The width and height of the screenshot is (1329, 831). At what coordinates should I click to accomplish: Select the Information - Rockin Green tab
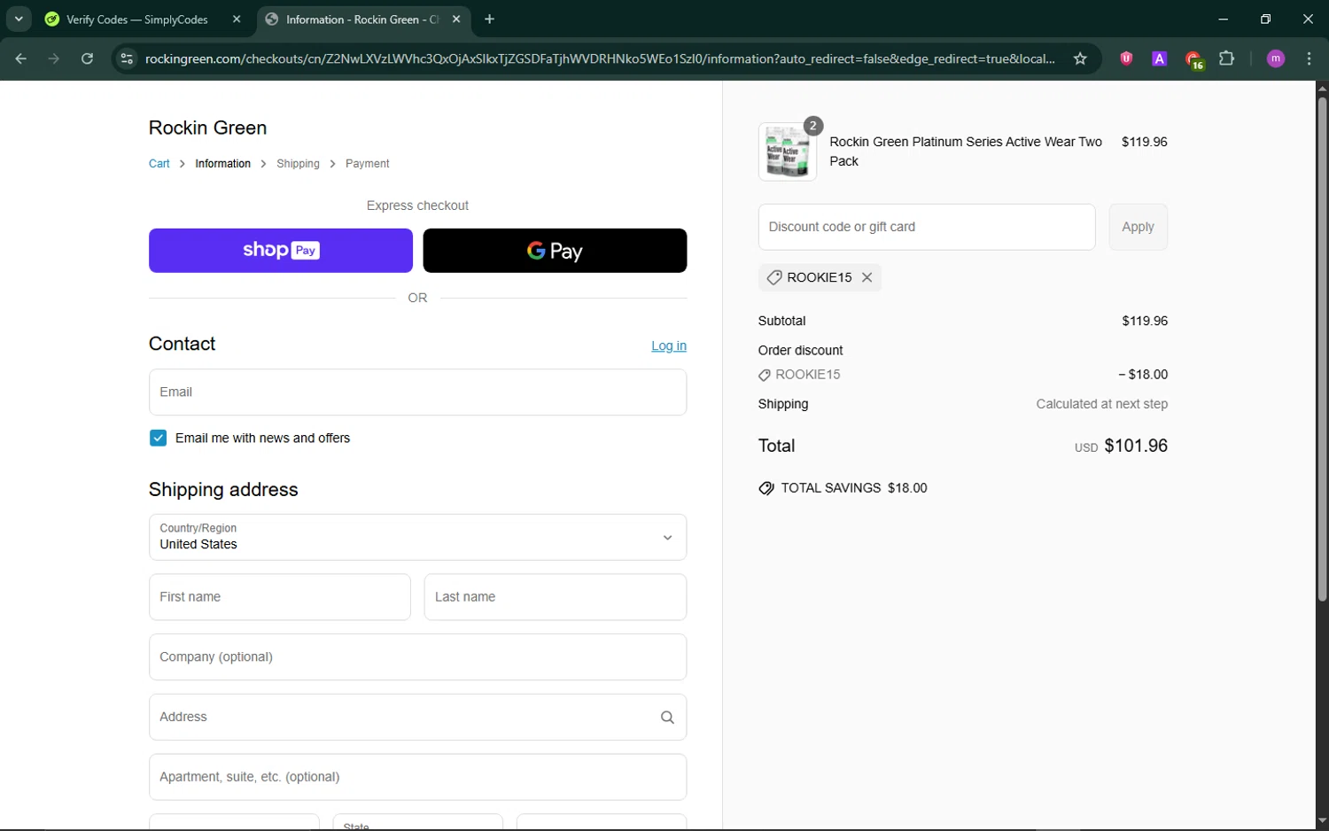click(363, 19)
